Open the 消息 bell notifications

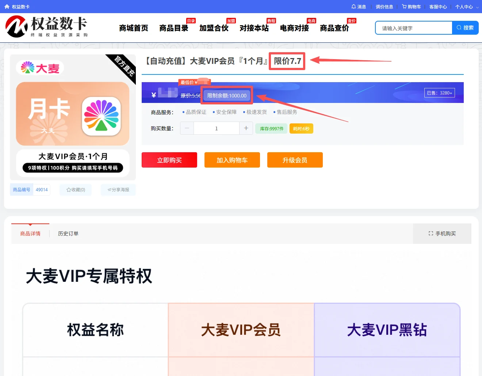click(x=359, y=7)
